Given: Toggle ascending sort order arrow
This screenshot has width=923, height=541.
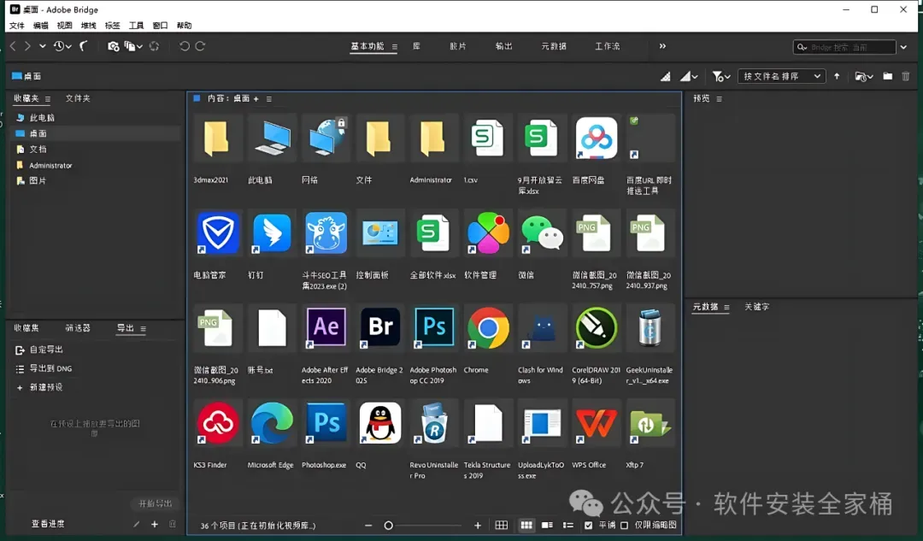Looking at the screenshot, I should [837, 77].
